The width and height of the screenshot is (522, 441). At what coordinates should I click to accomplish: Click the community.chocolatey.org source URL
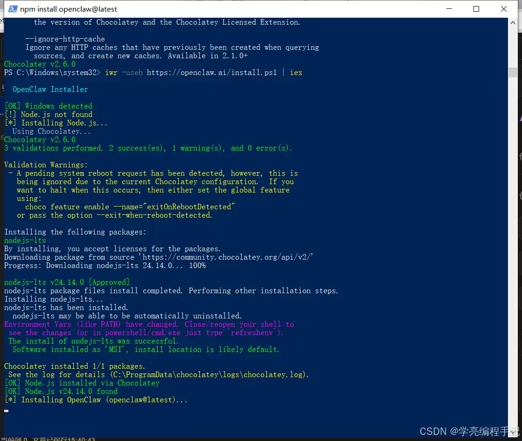[x=228, y=257]
